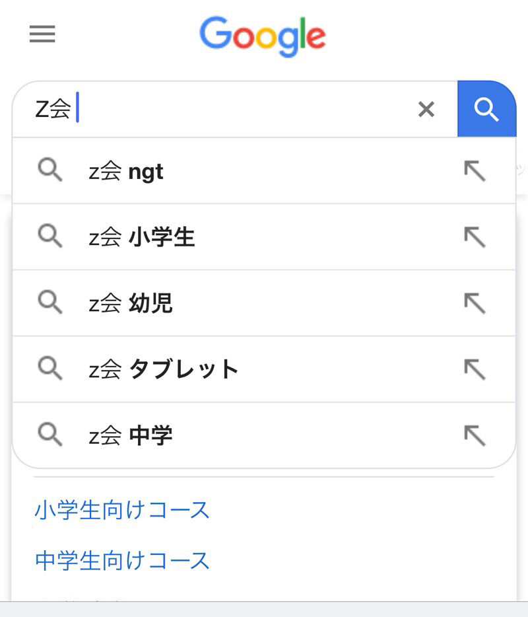Open the 中学生向けコース link
This screenshot has height=617, width=528.
122,560
